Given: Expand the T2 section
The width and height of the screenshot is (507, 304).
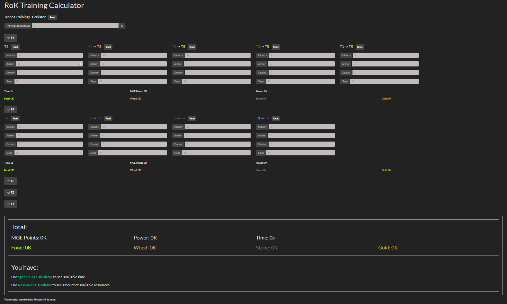Looking at the screenshot, I should (11, 193).
